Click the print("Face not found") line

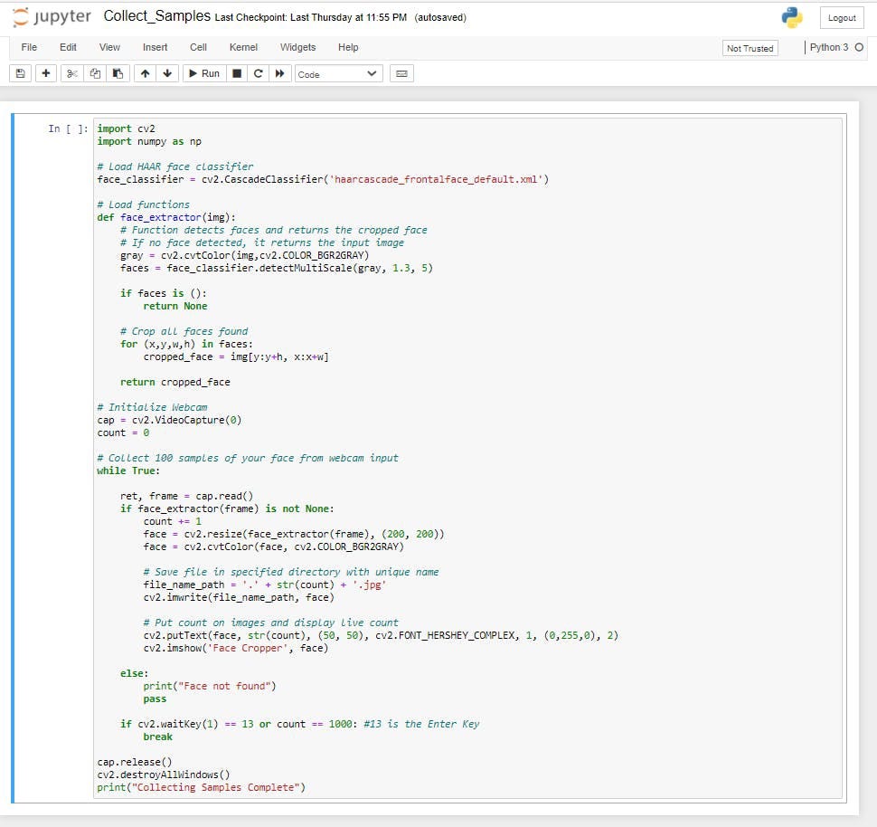tap(210, 687)
